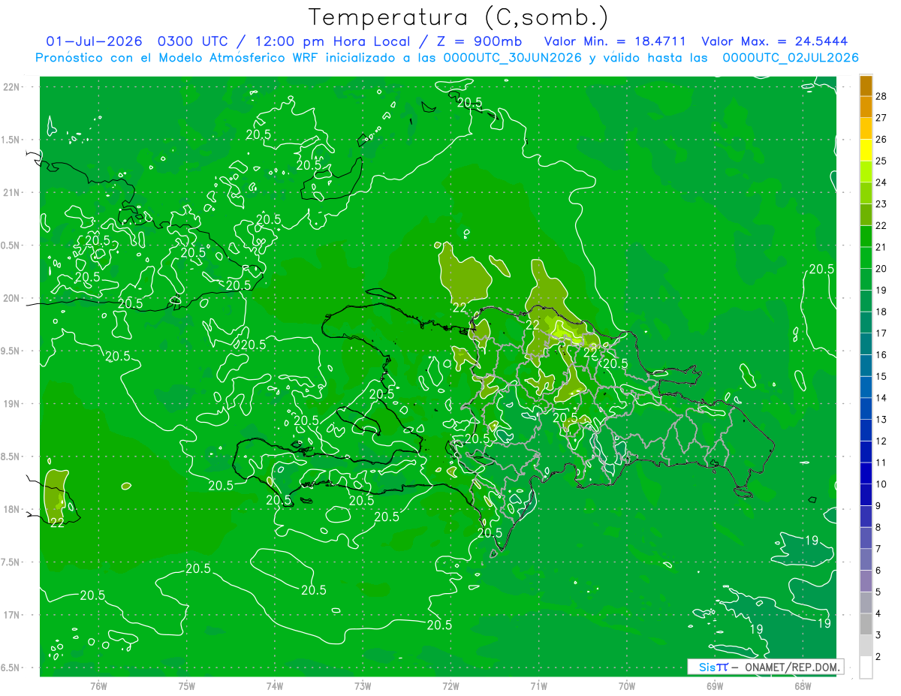Click the "71W" longitude axis label
This screenshot has height=696, width=901.
pyautogui.click(x=538, y=686)
